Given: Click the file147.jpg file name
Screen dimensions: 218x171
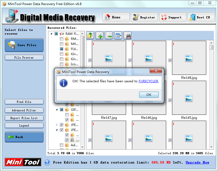Looking at the screenshot, I should [109, 118].
